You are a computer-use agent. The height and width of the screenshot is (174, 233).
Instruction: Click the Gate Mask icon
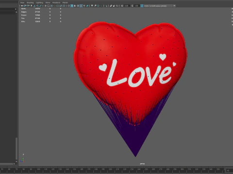coord(55,6)
